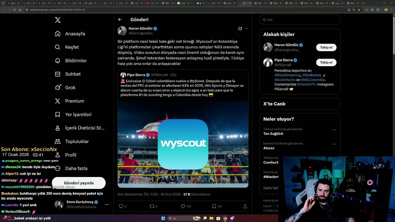The height and width of the screenshot is (222, 395).
Task: Open the @KickStreaming link in Pipe Sierra's bio
Action: (x=288, y=75)
